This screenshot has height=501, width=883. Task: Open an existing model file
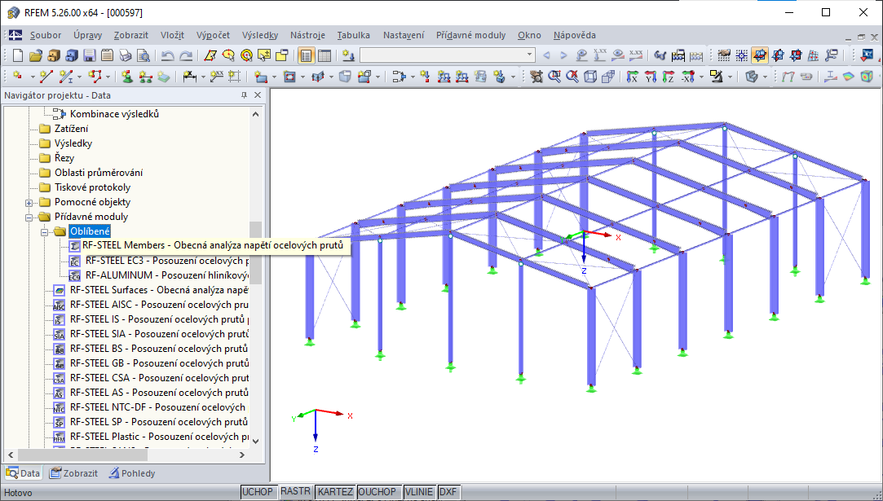(x=36, y=55)
